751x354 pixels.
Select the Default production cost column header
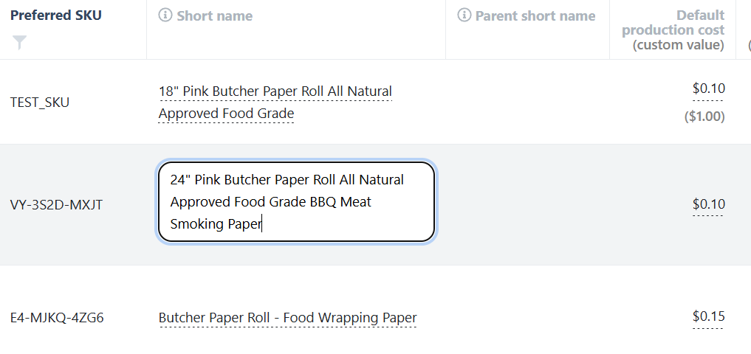[673, 29]
